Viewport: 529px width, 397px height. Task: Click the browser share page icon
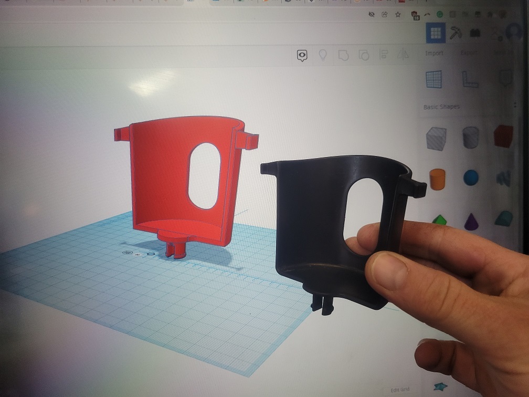(x=384, y=15)
